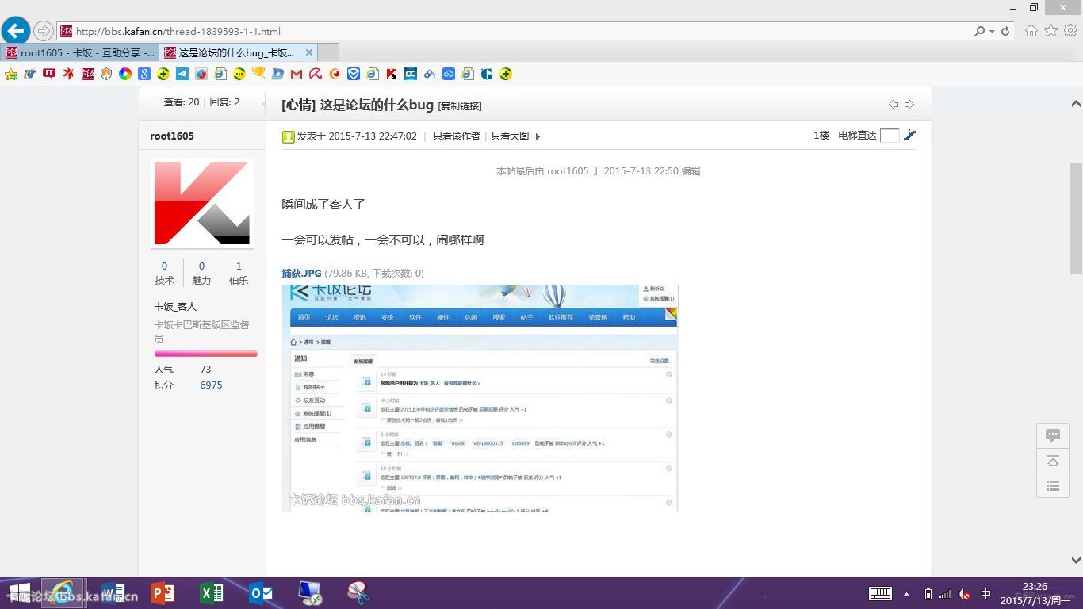The width and height of the screenshot is (1083, 609).
Task: Open Excel from the taskbar
Action: coord(211,592)
